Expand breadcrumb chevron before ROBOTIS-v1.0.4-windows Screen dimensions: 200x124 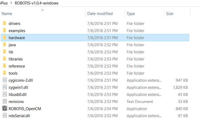pyautogui.click(x=11, y=3)
